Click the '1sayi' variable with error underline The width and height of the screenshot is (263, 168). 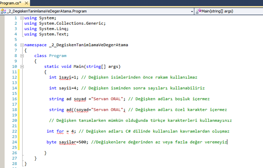coord(65,77)
